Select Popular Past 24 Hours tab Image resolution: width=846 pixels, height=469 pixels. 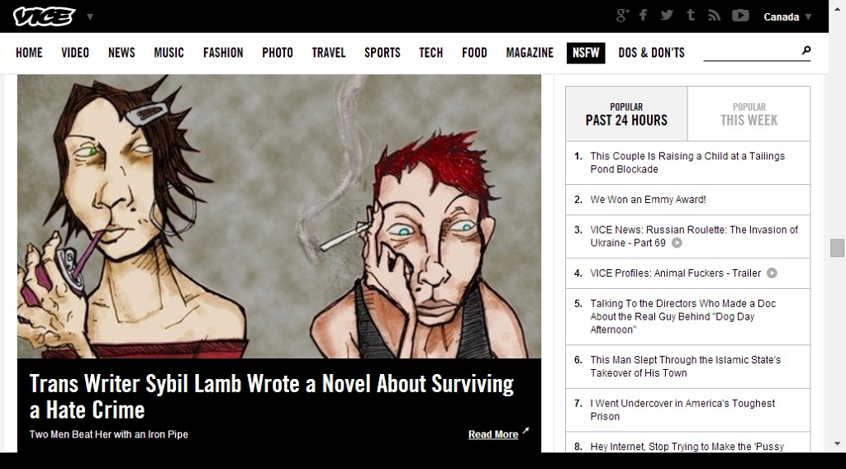point(626,114)
